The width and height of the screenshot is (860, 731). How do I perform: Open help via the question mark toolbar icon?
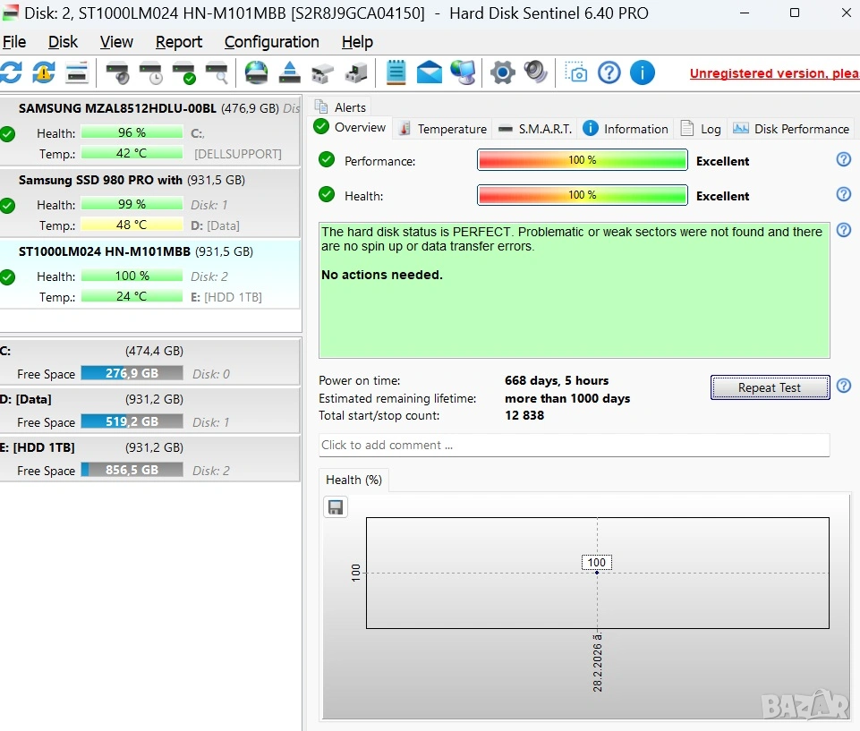click(609, 72)
